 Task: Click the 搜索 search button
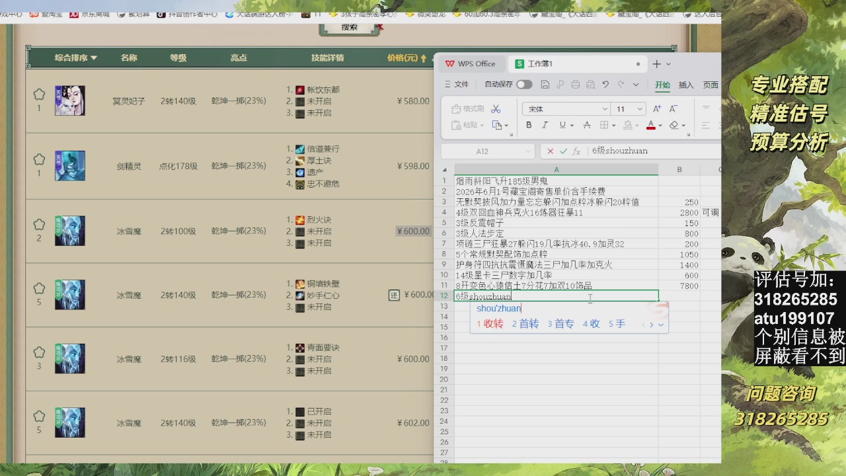350,28
